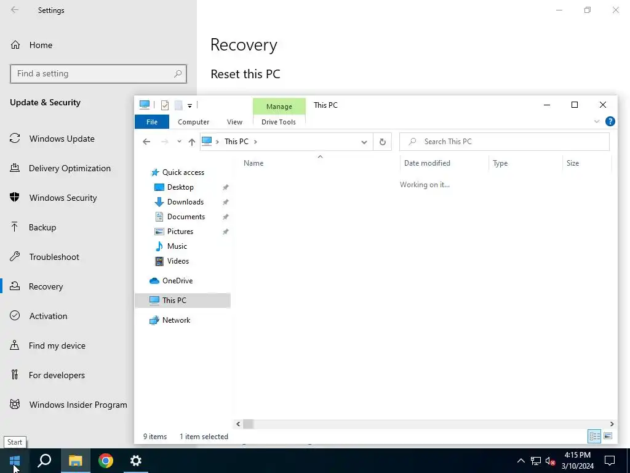Open Documents in the navigation pane

[186, 217]
